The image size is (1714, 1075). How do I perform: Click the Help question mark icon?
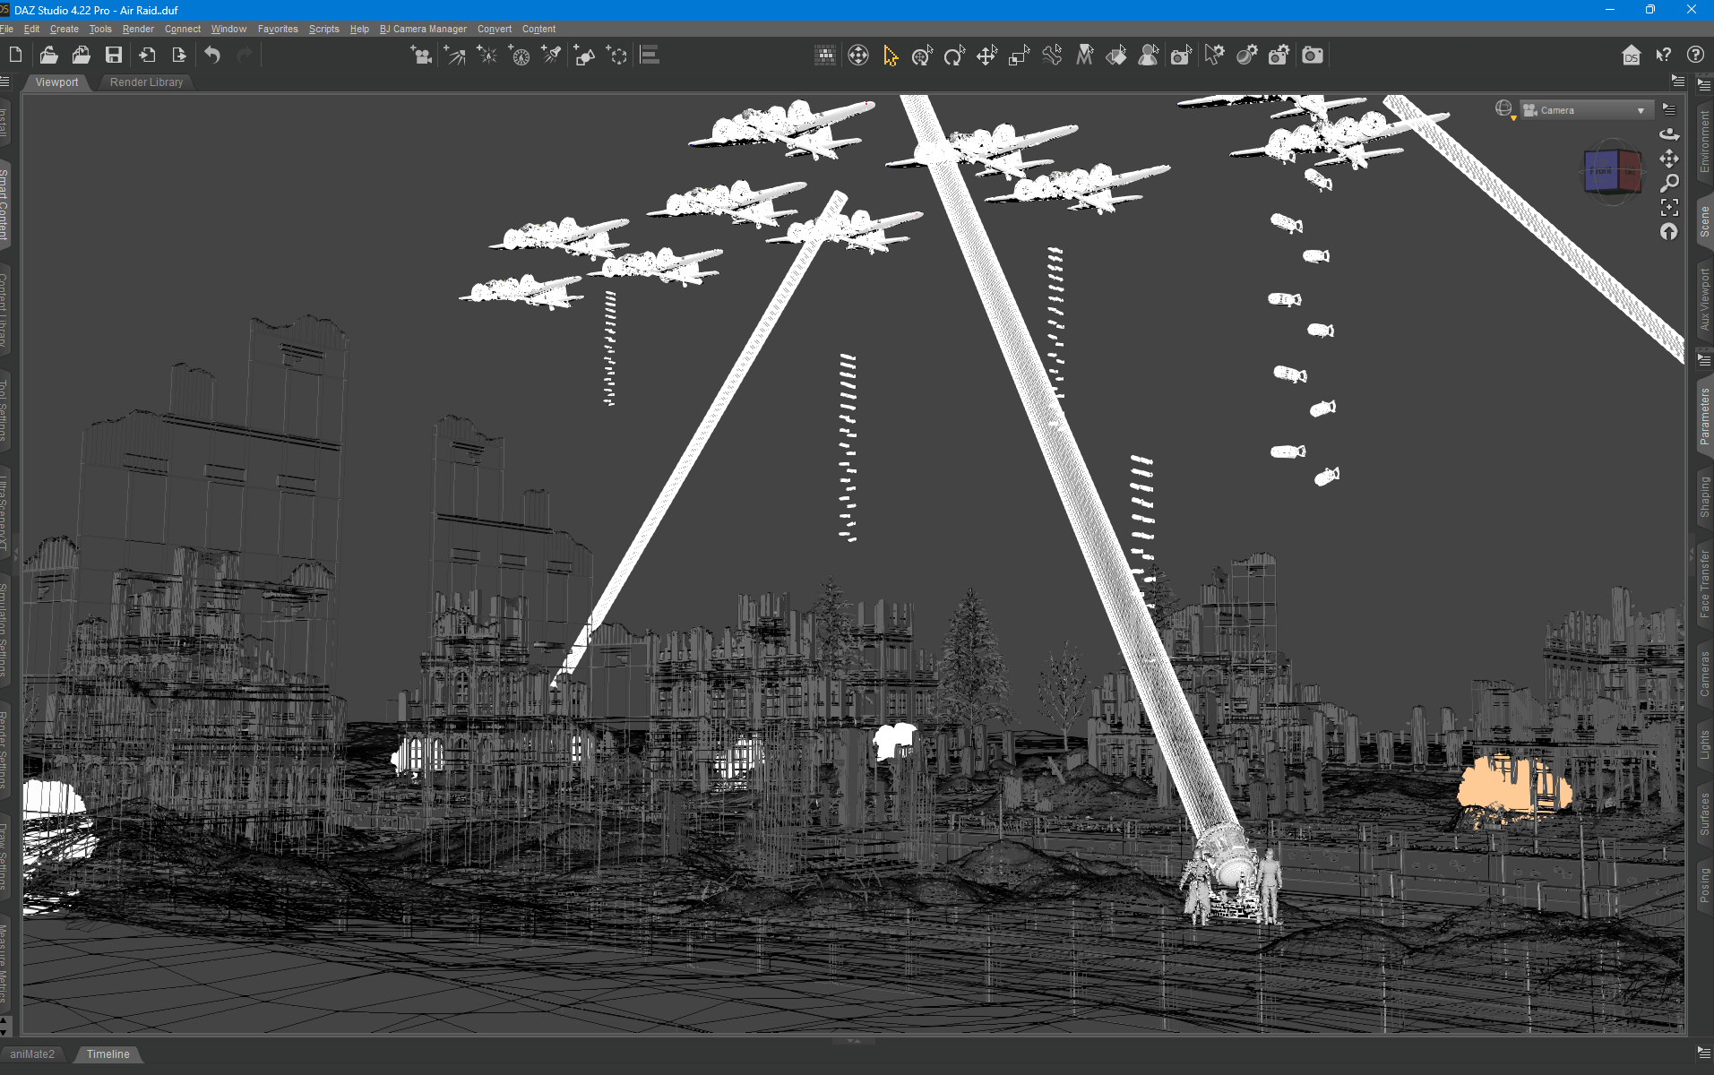click(x=1695, y=56)
